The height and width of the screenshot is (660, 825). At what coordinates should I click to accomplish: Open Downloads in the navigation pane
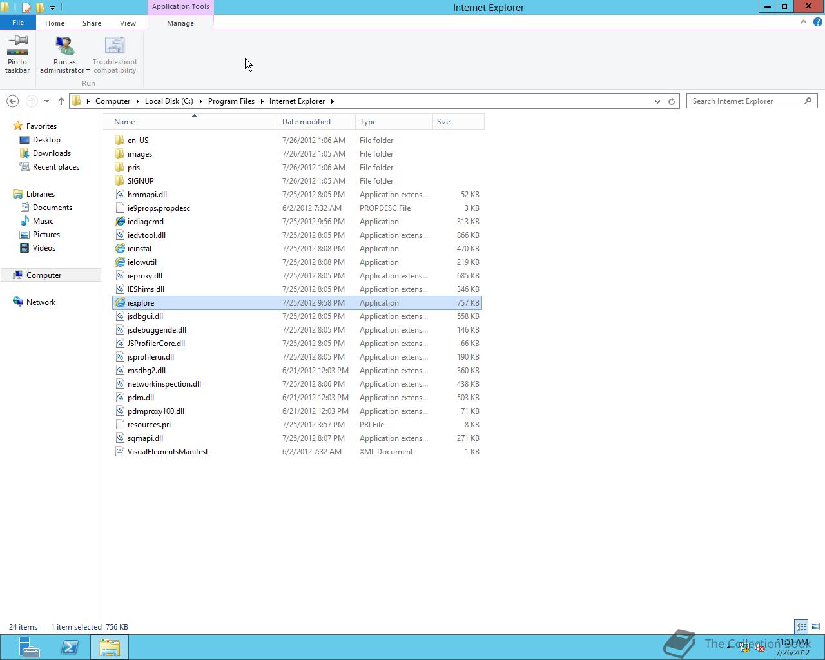pos(52,153)
